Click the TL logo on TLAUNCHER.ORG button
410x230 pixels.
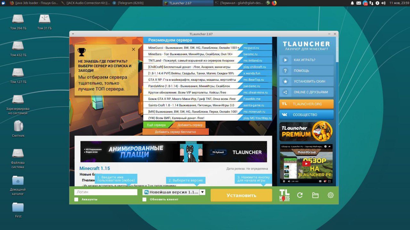284,104
